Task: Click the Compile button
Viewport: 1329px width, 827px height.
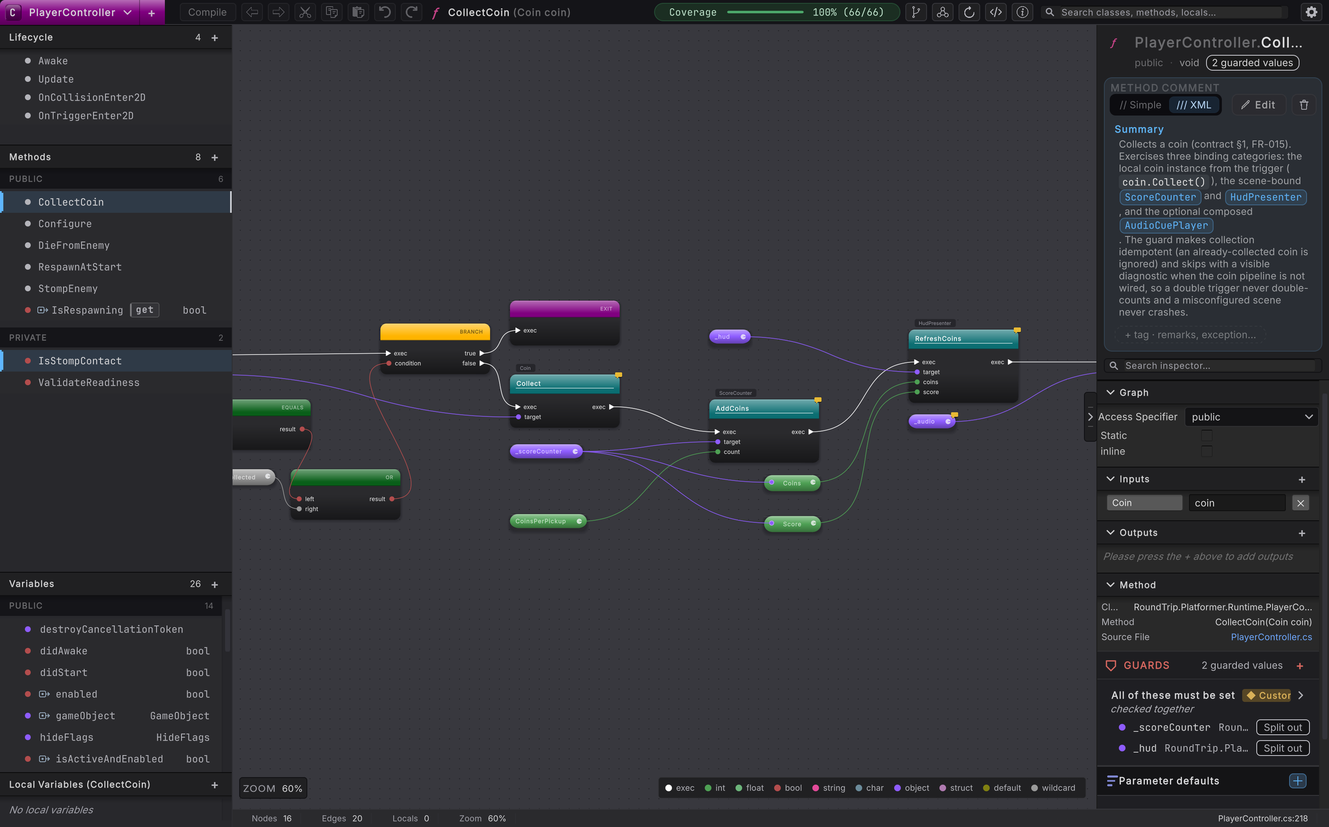Action: pos(208,12)
